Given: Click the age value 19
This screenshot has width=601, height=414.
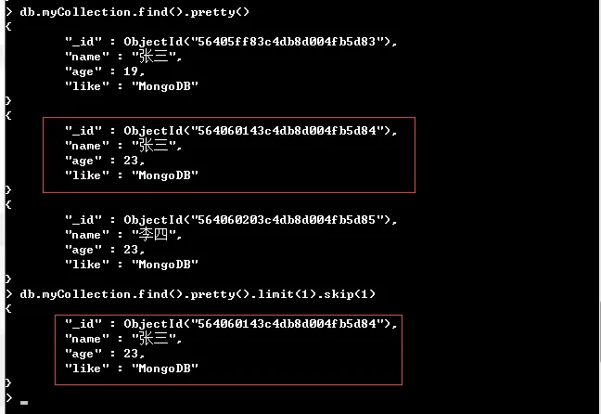Looking at the screenshot, I should pyautogui.click(x=131, y=71).
